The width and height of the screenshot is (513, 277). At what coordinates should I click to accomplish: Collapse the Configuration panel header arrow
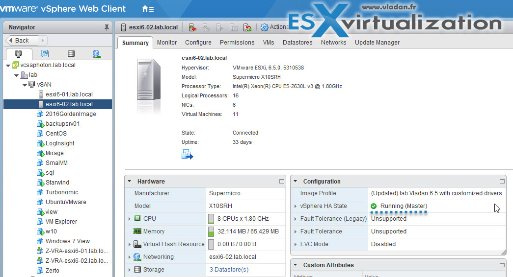[296, 181]
